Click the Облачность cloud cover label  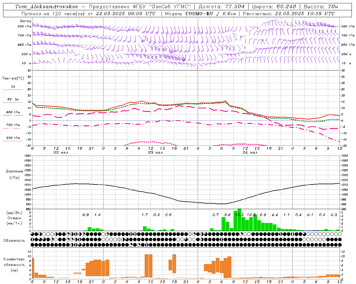point(14,240)
